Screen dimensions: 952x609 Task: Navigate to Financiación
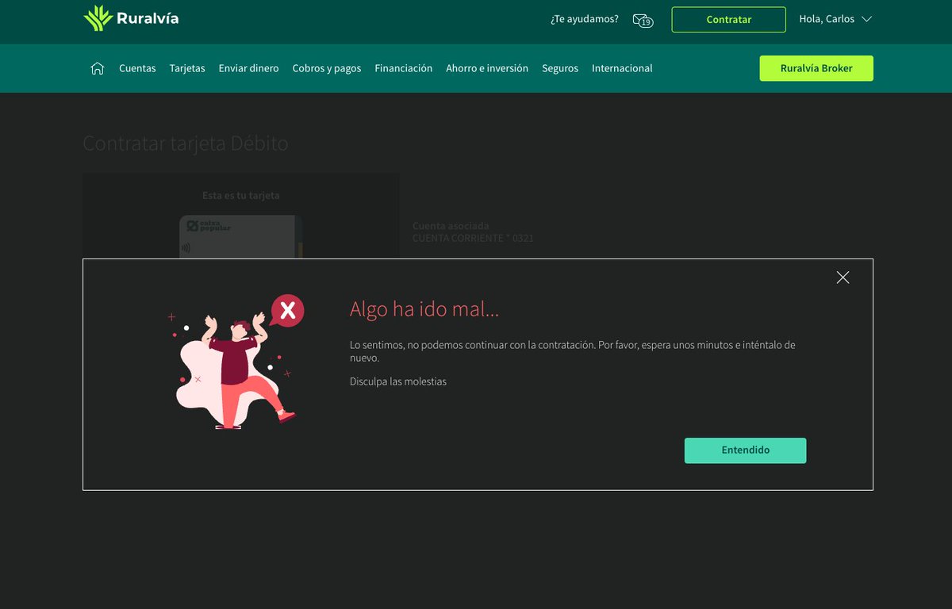(x=404, y=68)
